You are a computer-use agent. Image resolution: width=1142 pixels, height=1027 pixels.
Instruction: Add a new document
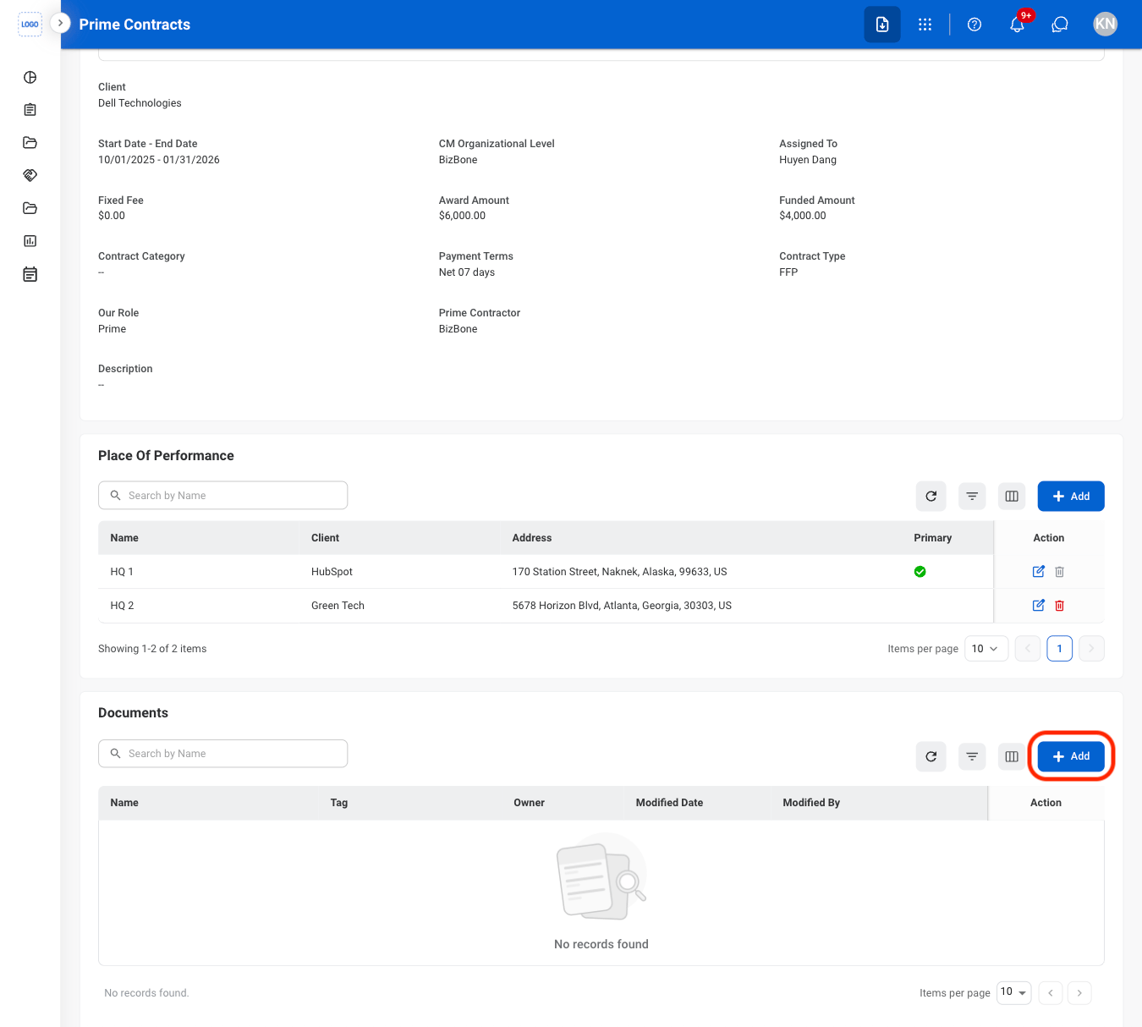click(1071, 756)
